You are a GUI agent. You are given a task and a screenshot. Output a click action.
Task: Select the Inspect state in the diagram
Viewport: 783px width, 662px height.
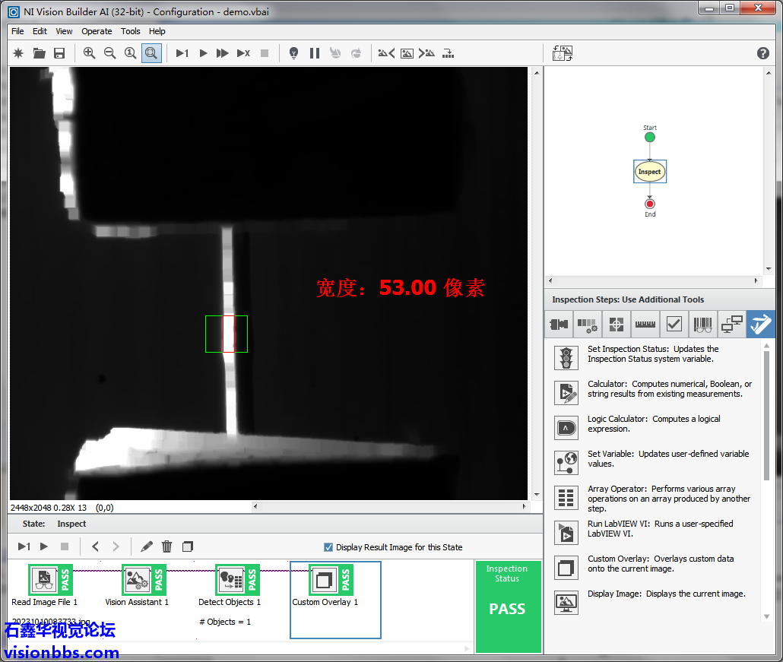(649, 172)
